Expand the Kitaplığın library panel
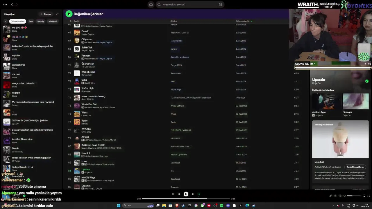This screenshot has height=209, width=372. [57, 14]
